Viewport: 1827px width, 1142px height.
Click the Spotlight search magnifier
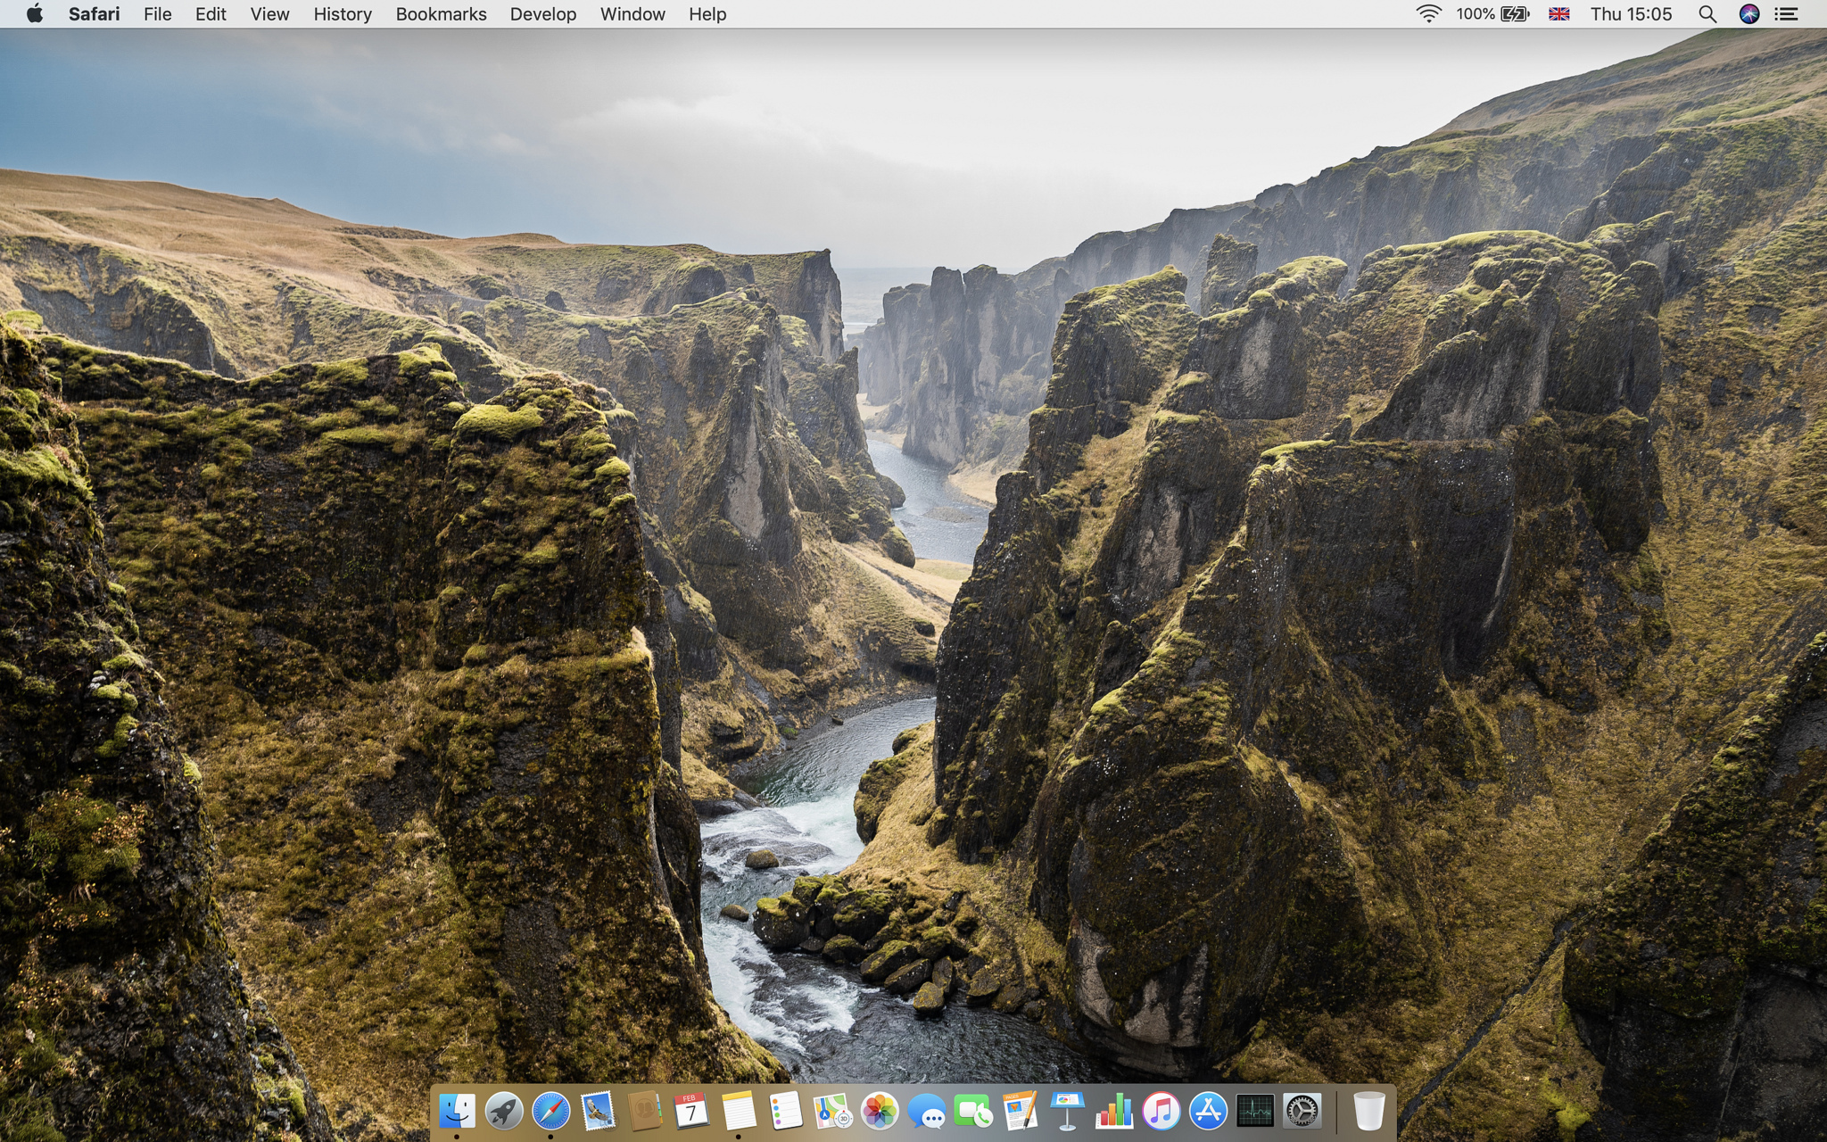1707,14
